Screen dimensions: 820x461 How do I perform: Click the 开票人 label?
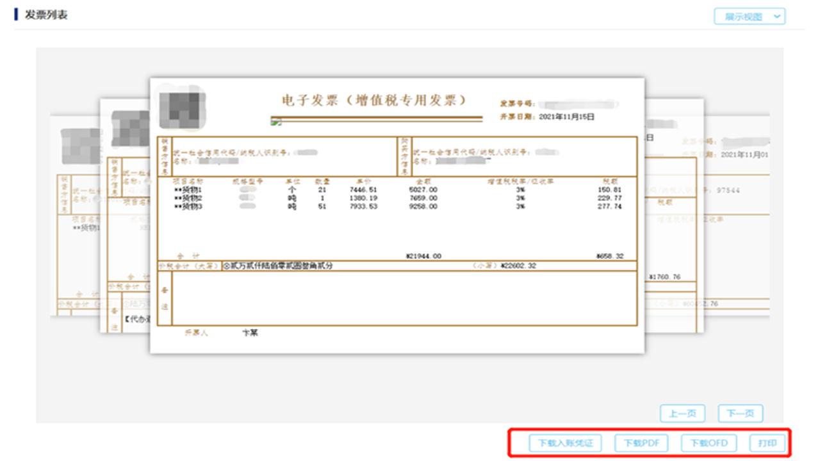(x=196, y=333)
